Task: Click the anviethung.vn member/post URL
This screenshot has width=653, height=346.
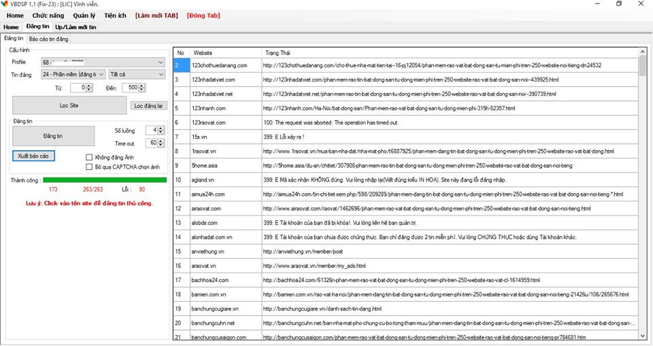Action: [303, 252]
